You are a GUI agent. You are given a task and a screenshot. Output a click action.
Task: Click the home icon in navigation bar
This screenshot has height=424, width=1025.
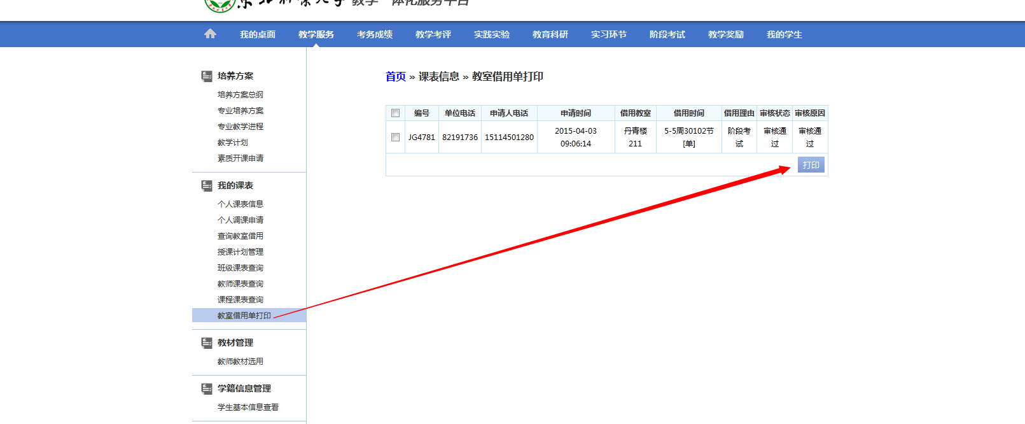[x=210, y=34]
